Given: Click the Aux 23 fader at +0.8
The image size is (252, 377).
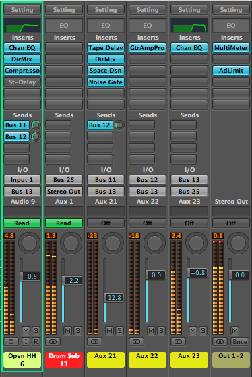Looking at the screenshot, I should click(197, 273).
